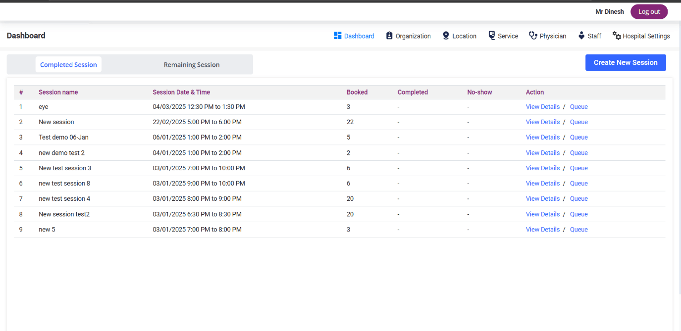Click the Location pin icon
Screen dimensions: 681x331
tap(446, 36)
